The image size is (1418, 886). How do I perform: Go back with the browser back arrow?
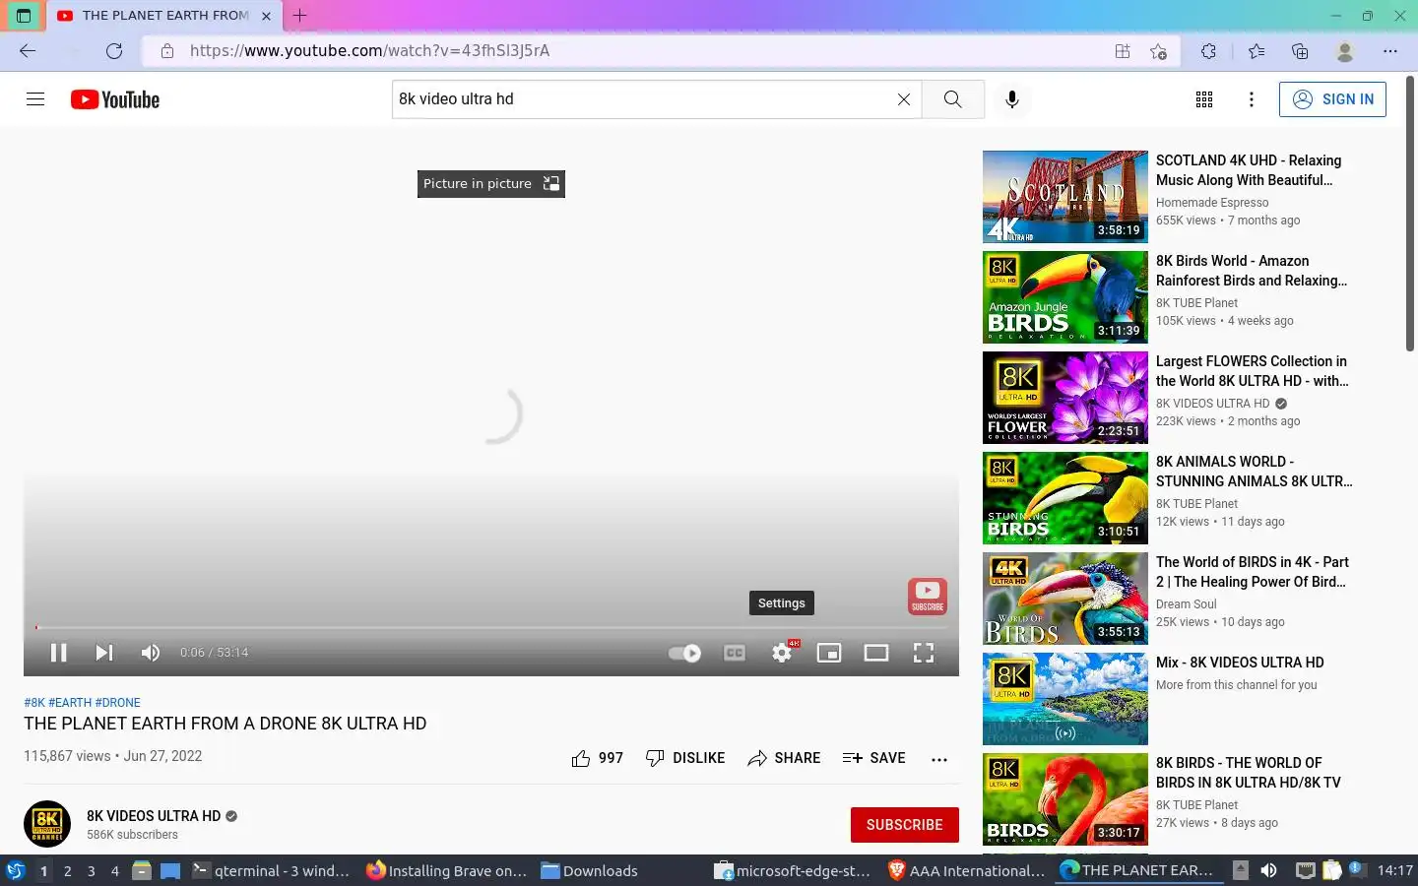28,51
